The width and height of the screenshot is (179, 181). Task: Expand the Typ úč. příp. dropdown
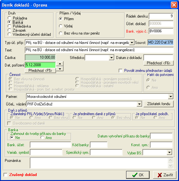132,43
